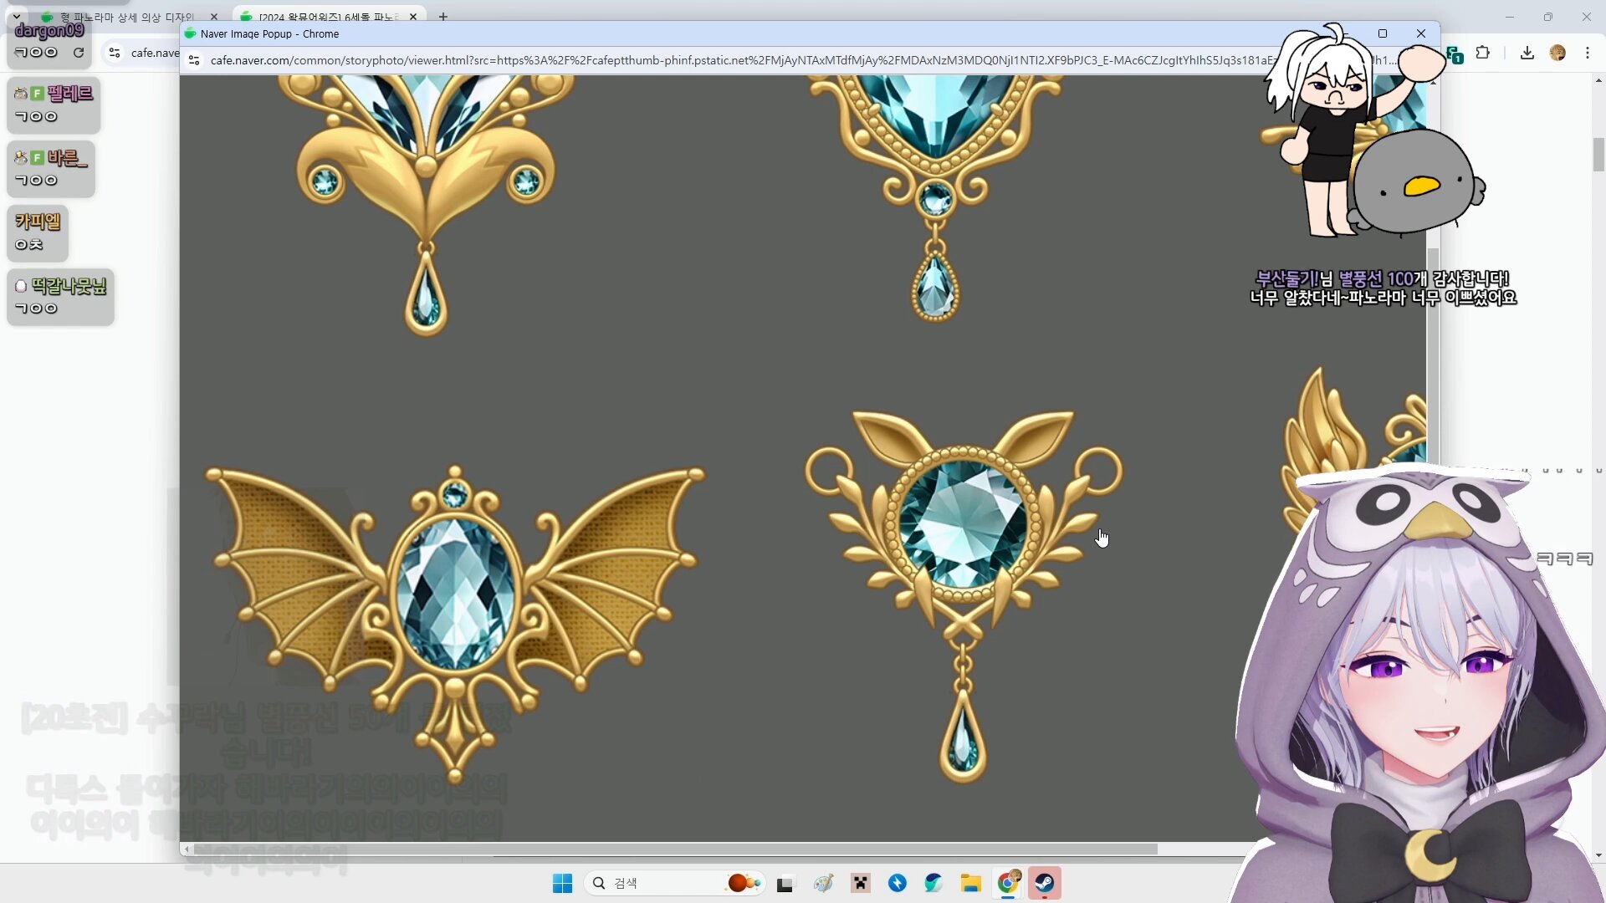
Task: Open a new Chrome tab
Action: [x=443, y=17]
